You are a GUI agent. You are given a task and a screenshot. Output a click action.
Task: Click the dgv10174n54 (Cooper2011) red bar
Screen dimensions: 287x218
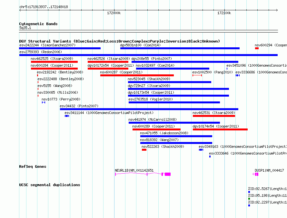220,129
